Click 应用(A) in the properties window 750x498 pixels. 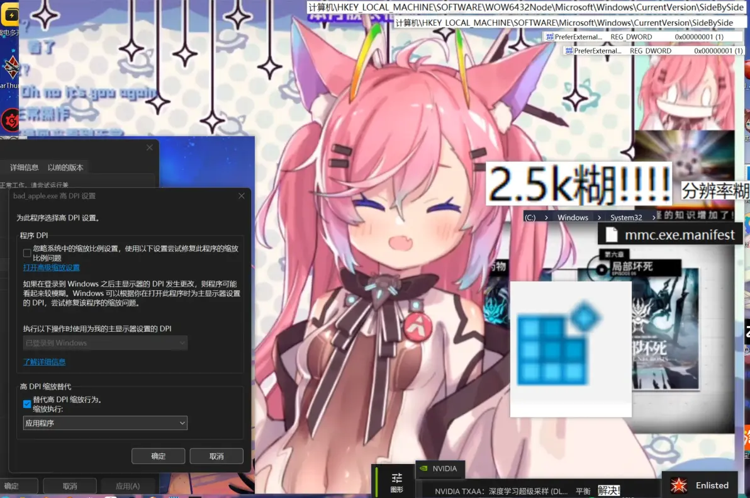coord(128,486)
